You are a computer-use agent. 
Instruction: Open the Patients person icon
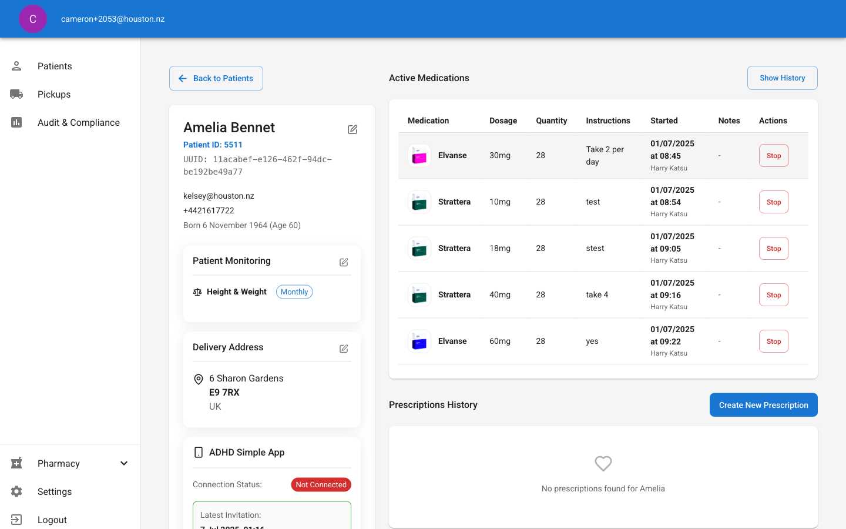click(16, 66)
